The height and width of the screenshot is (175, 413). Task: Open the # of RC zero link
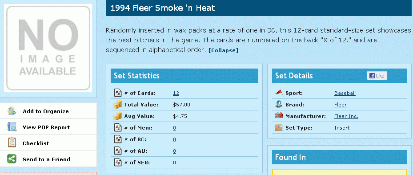pos(174,139)
